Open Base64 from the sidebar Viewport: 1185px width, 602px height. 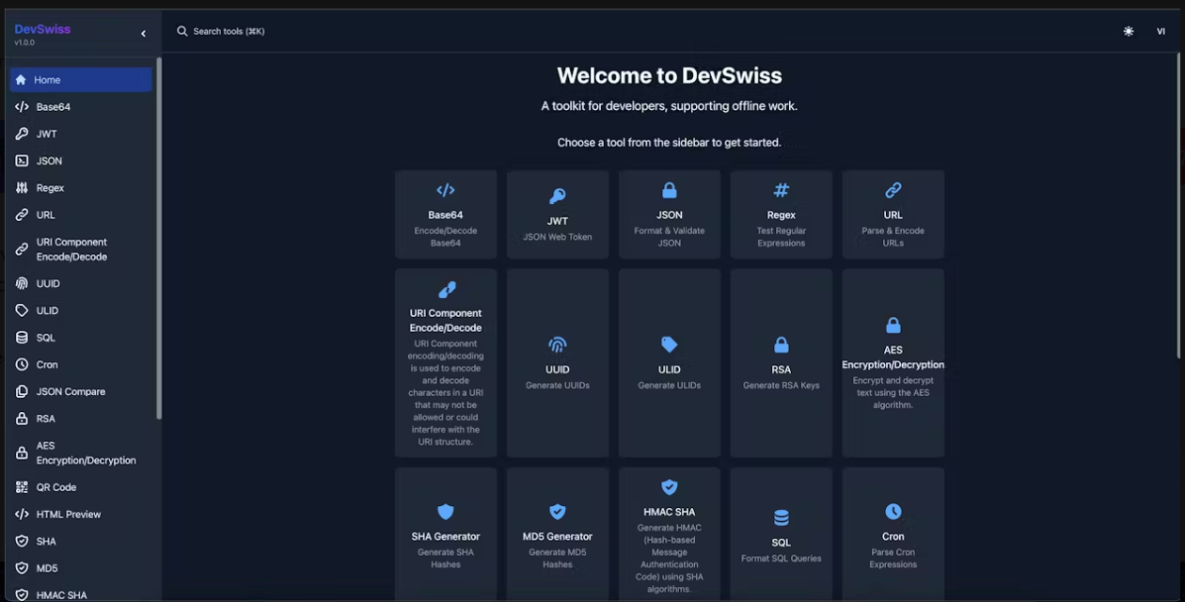click(81, 107)
